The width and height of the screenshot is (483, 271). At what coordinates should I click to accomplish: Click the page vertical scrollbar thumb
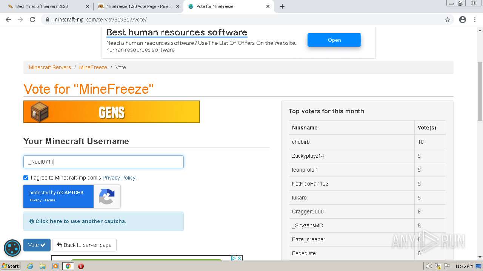click(x=480, y=91)
